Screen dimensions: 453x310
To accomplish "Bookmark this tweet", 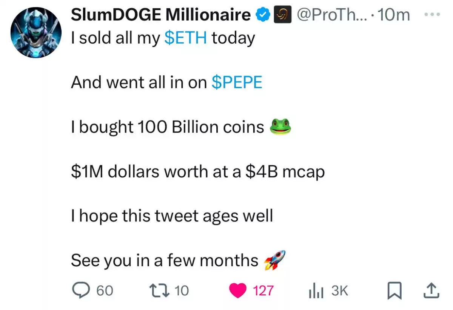I will 394,291.
